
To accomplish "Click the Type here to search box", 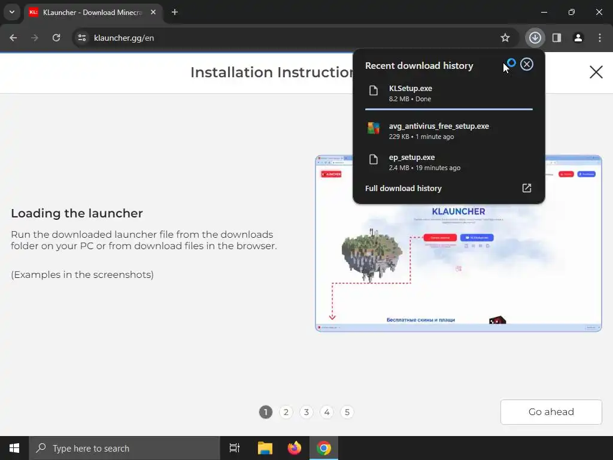I will tap(125, 448).
